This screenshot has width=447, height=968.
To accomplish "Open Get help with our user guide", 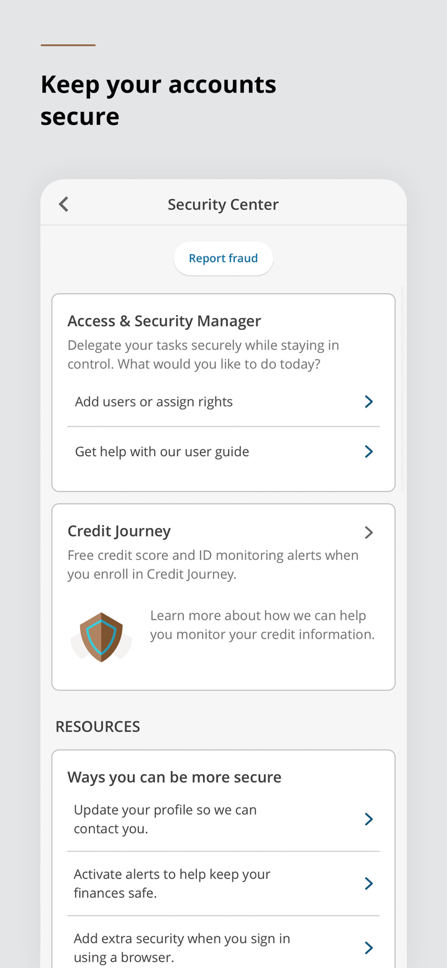I will click(x=162, y=452).
